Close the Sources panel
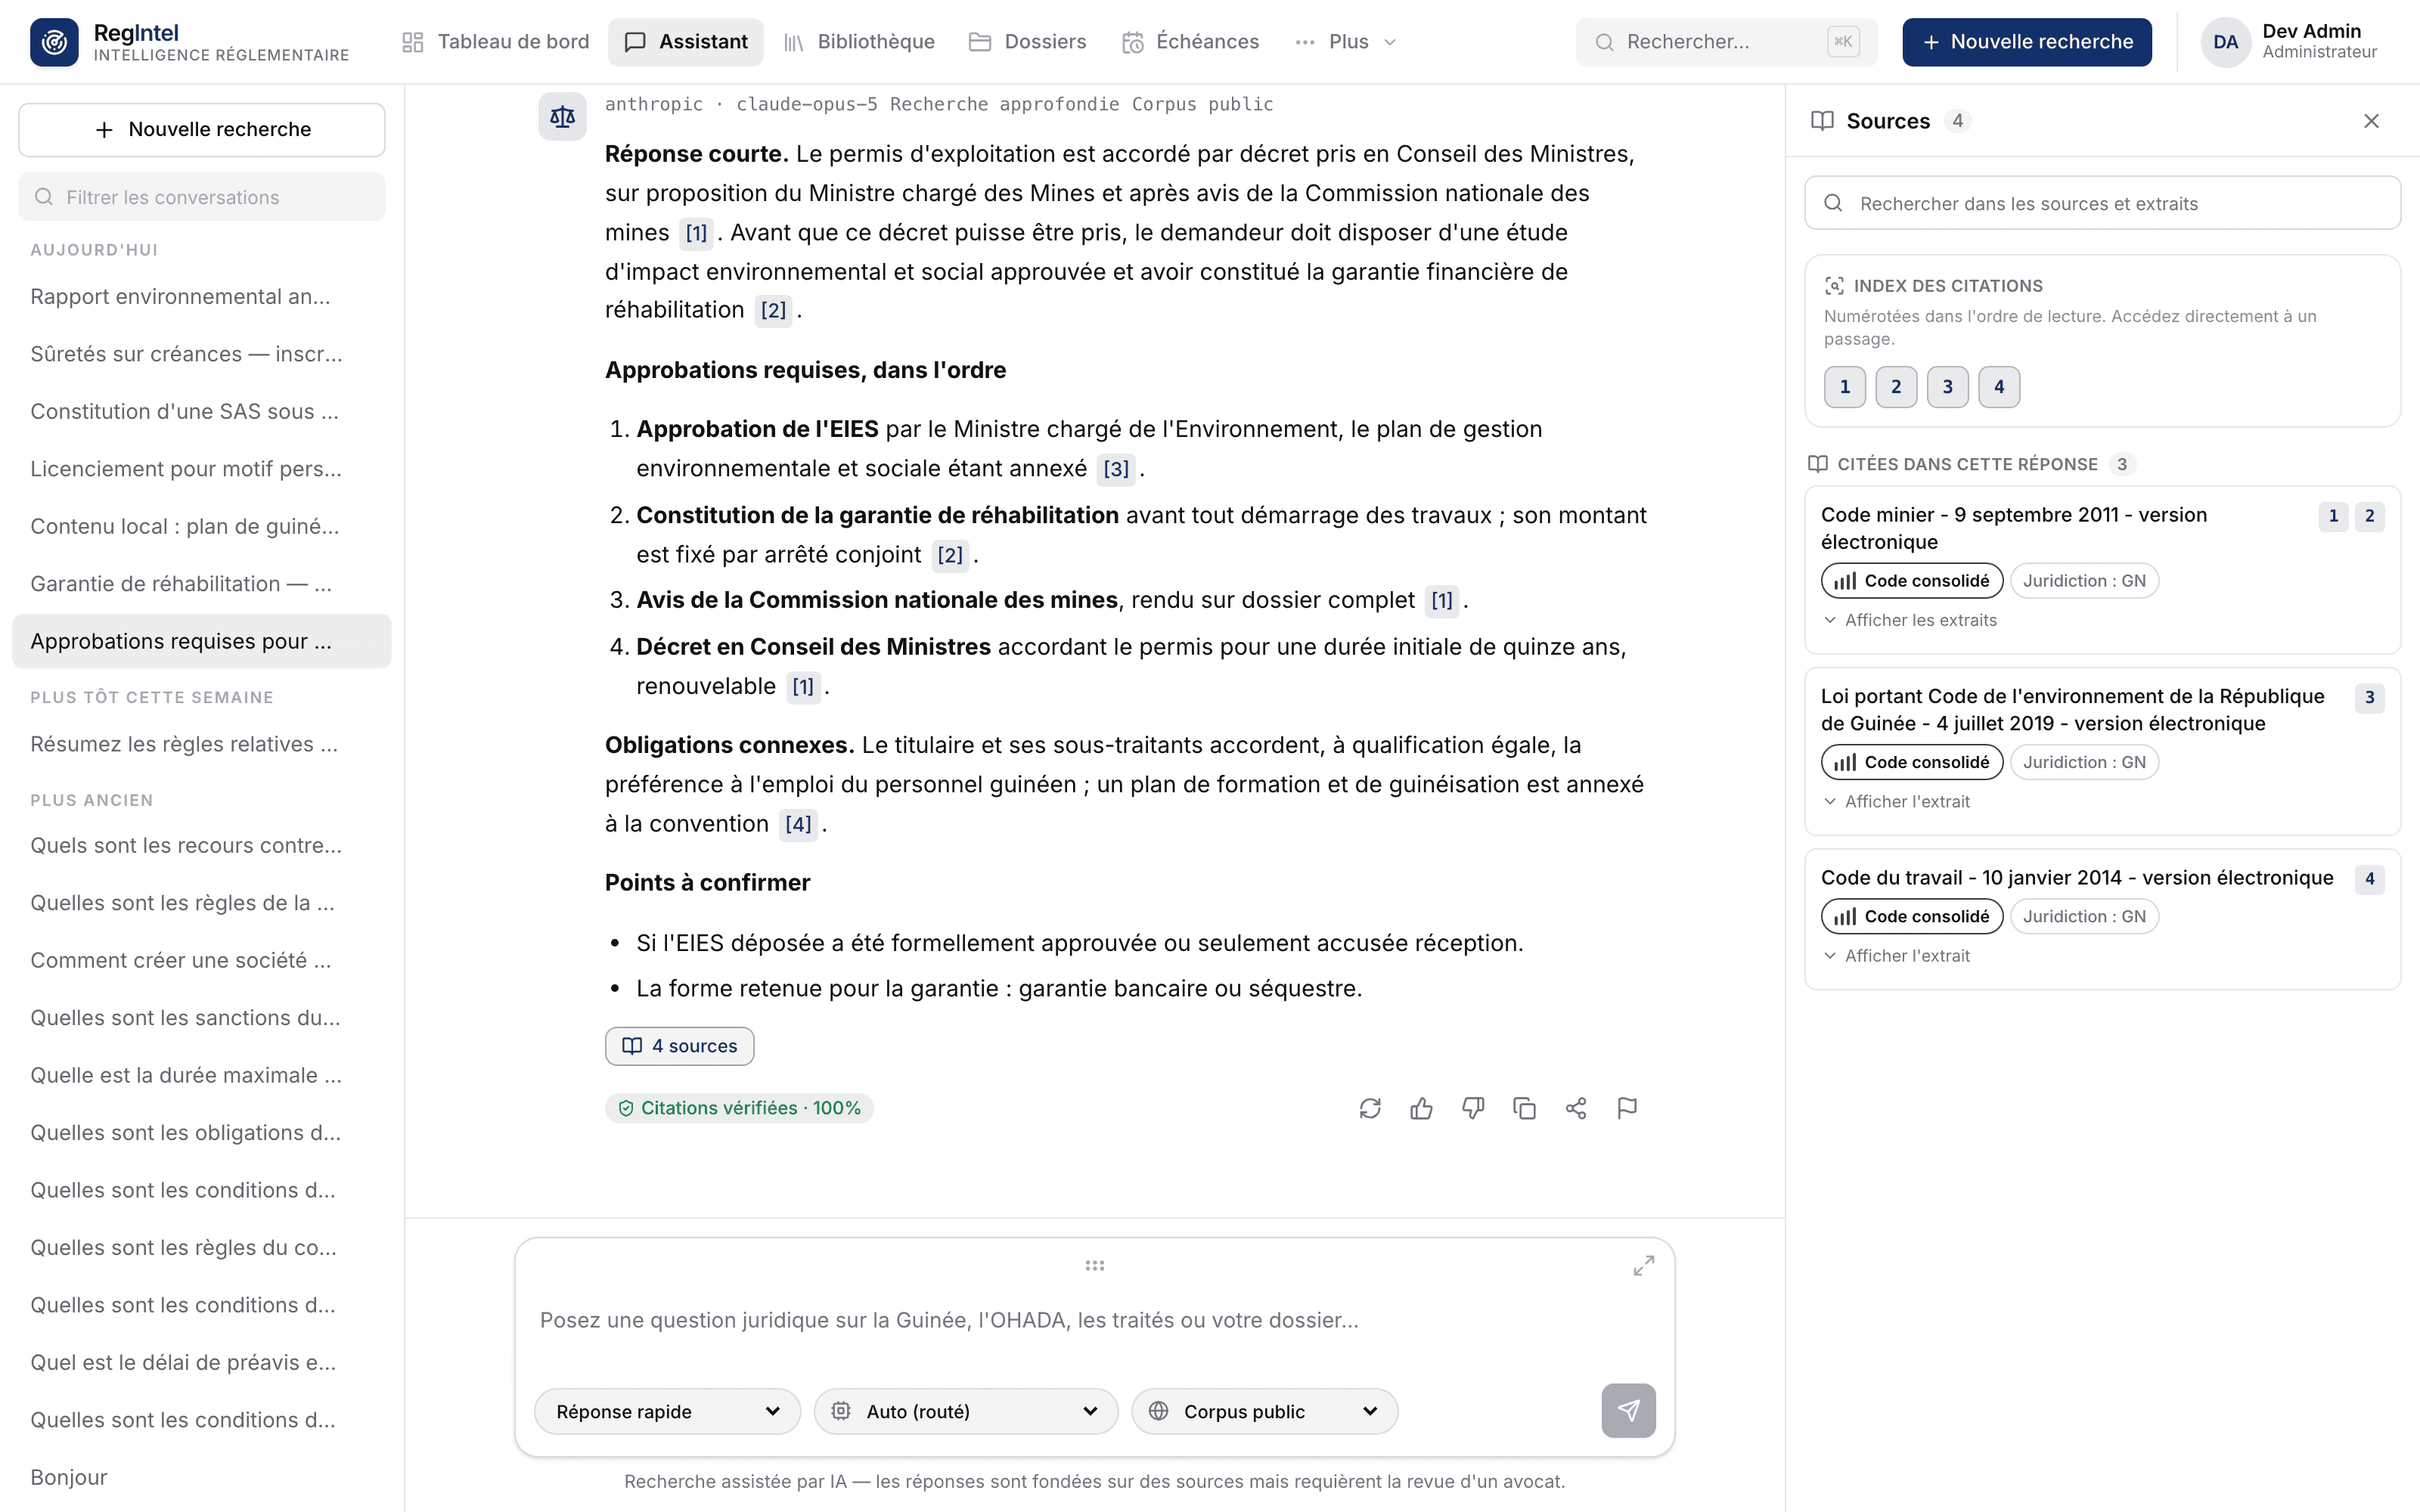2420x1512 pixels. tap(2371, 121)
